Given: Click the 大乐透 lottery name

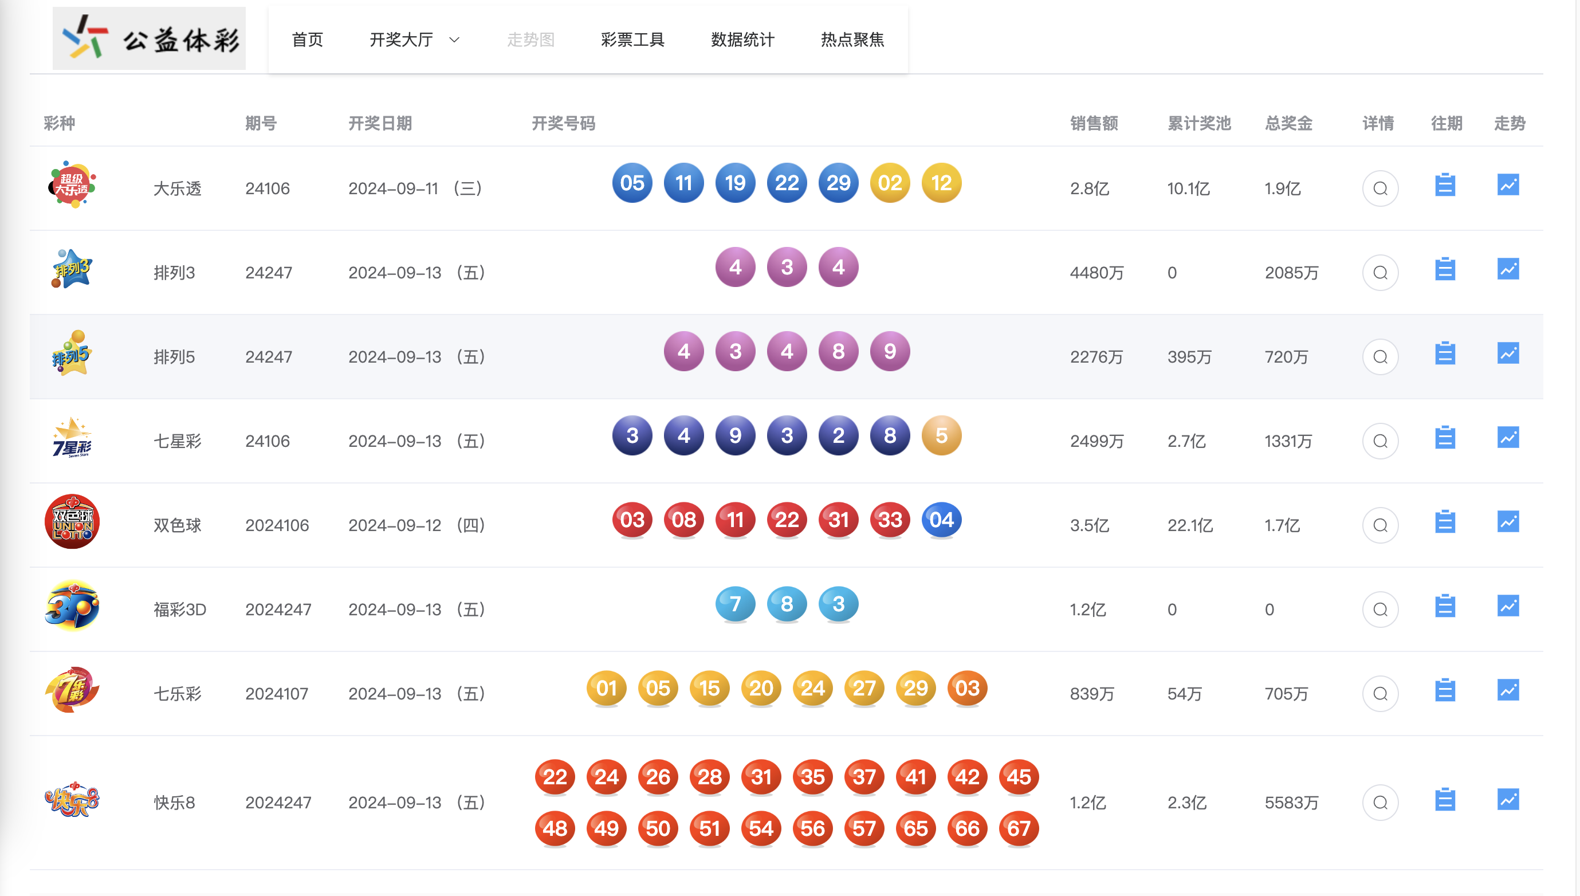Looking at the screenshot, I should pos(177,188).
